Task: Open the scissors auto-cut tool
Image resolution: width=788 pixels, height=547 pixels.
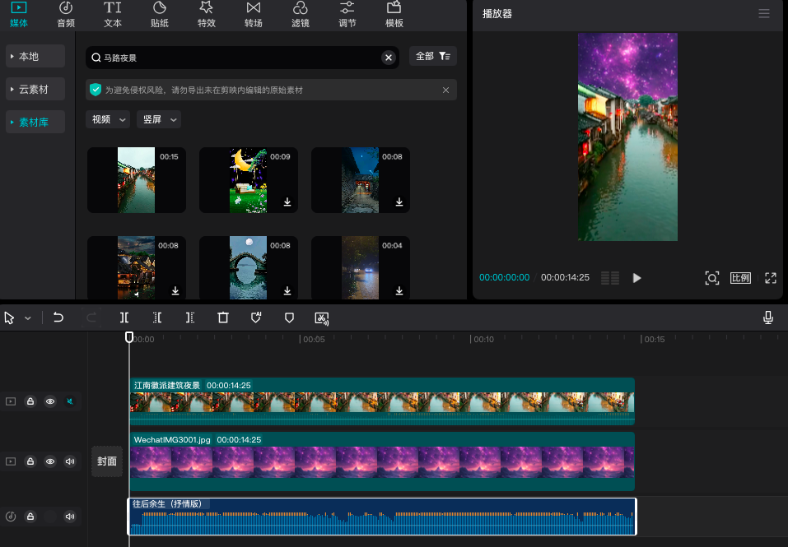Action: point(322,318)
